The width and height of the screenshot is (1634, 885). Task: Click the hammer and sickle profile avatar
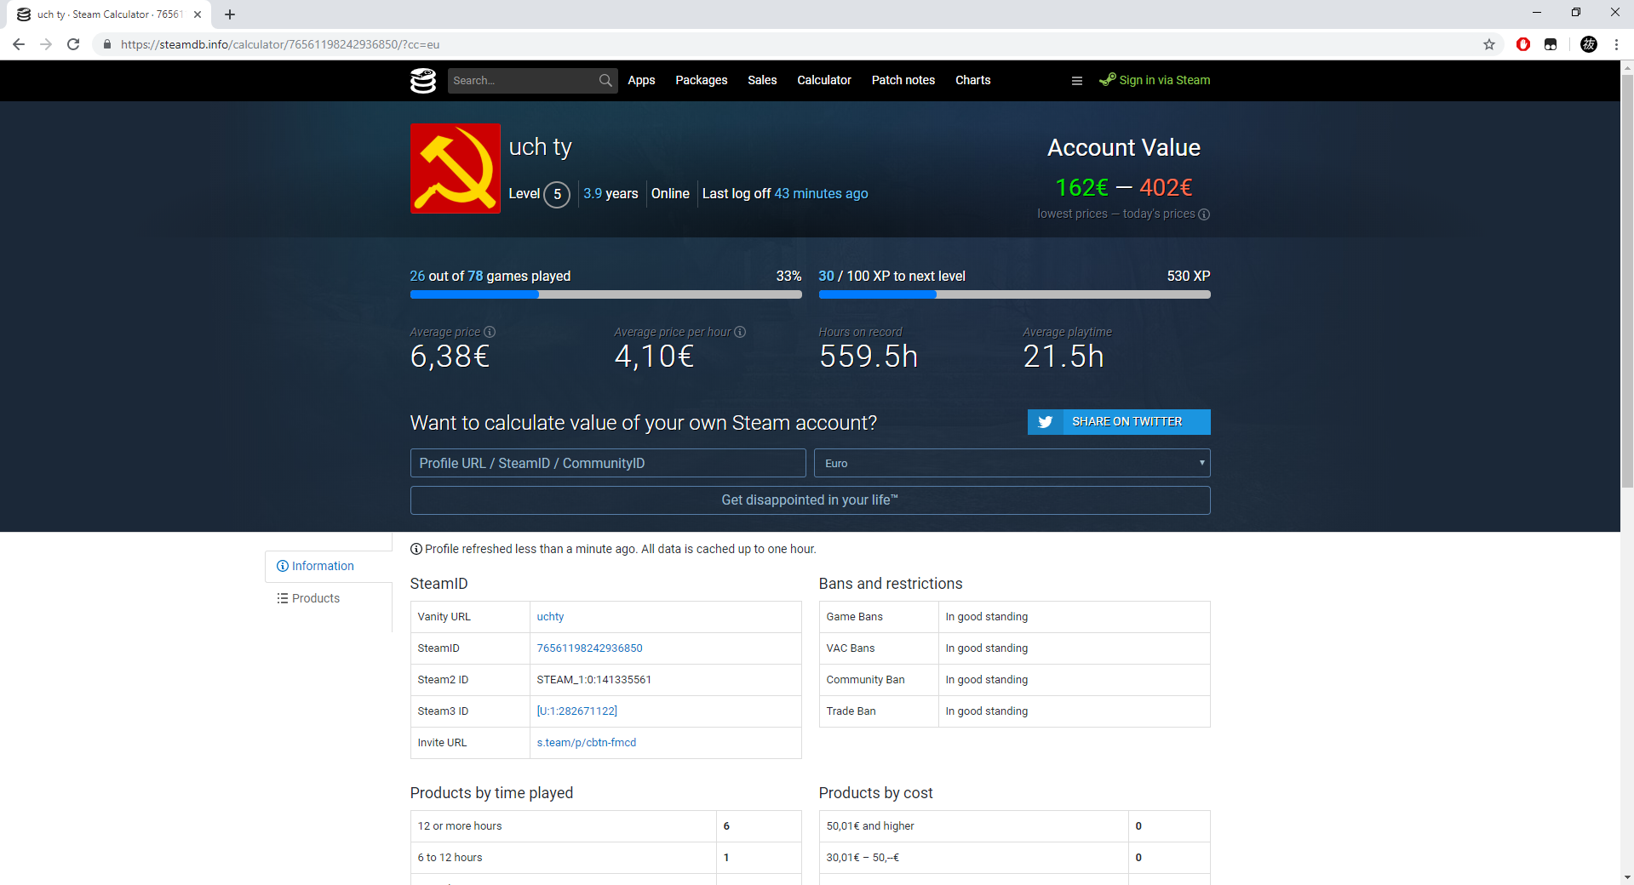(455, 168)
